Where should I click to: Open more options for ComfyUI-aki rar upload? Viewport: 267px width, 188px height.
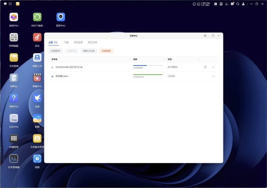(x=213, y=67)
